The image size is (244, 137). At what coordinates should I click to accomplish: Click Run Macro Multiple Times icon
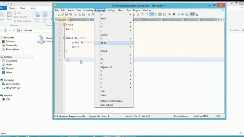pos(183,14)
